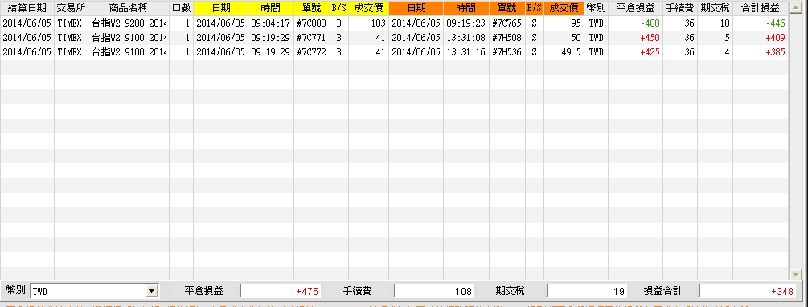Screen dimensions: 808x307
Task: Select the 手續費 total field showing 108
Action: click(x=433, y=292)
